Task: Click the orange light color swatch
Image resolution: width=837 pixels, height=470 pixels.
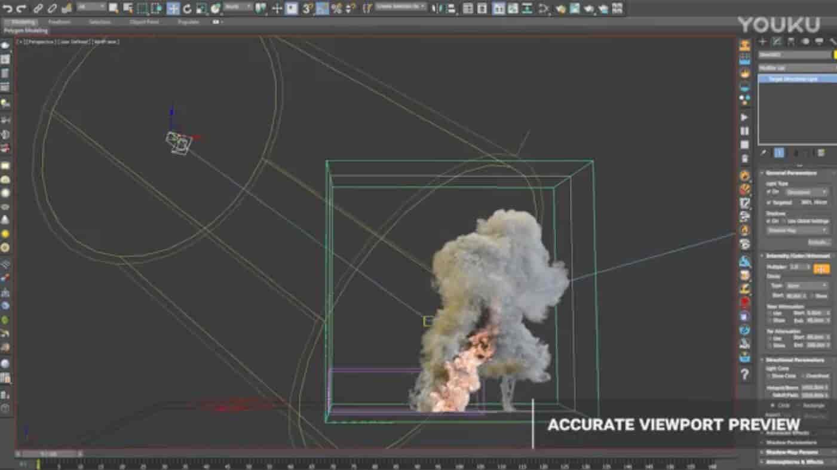Action: (821, 269)
